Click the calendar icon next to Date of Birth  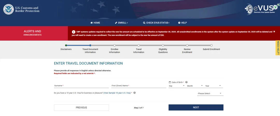click(170, 82)
